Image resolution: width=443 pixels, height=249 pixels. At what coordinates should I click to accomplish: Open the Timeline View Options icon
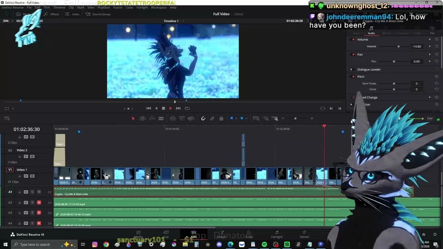click(x=7, y=119)
